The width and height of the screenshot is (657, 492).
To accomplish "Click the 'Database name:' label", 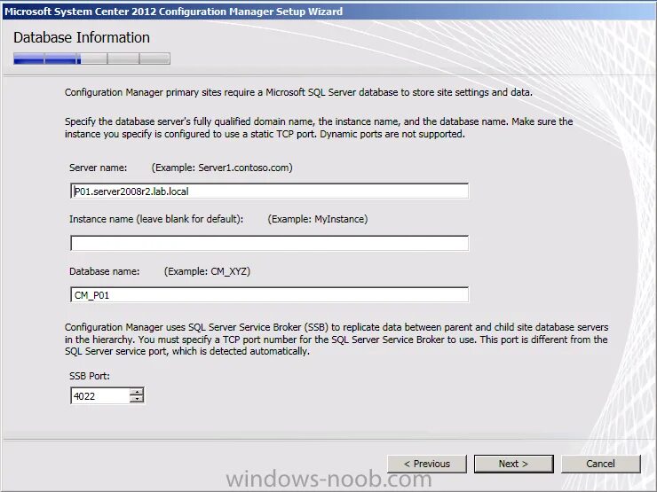I will [x=105, y=271].
